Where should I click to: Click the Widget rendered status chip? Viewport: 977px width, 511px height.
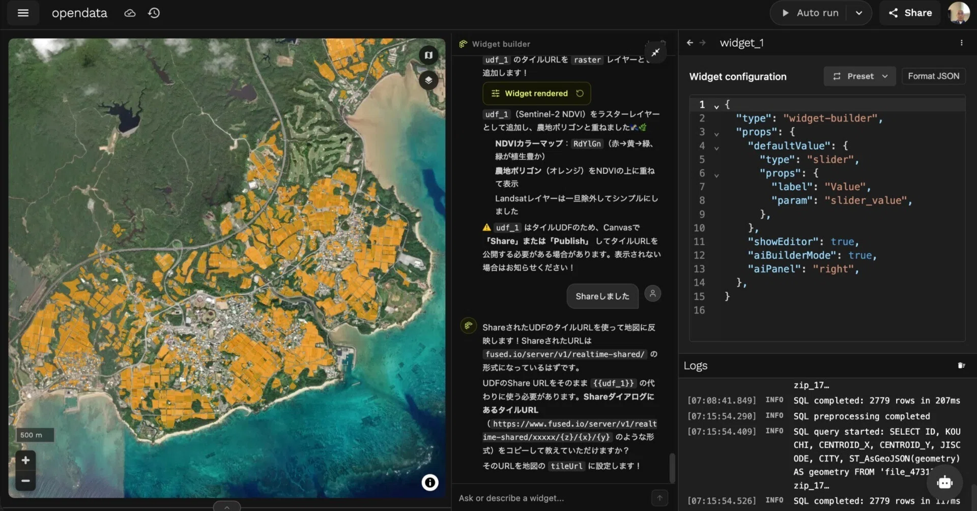(x=536, y=94)
